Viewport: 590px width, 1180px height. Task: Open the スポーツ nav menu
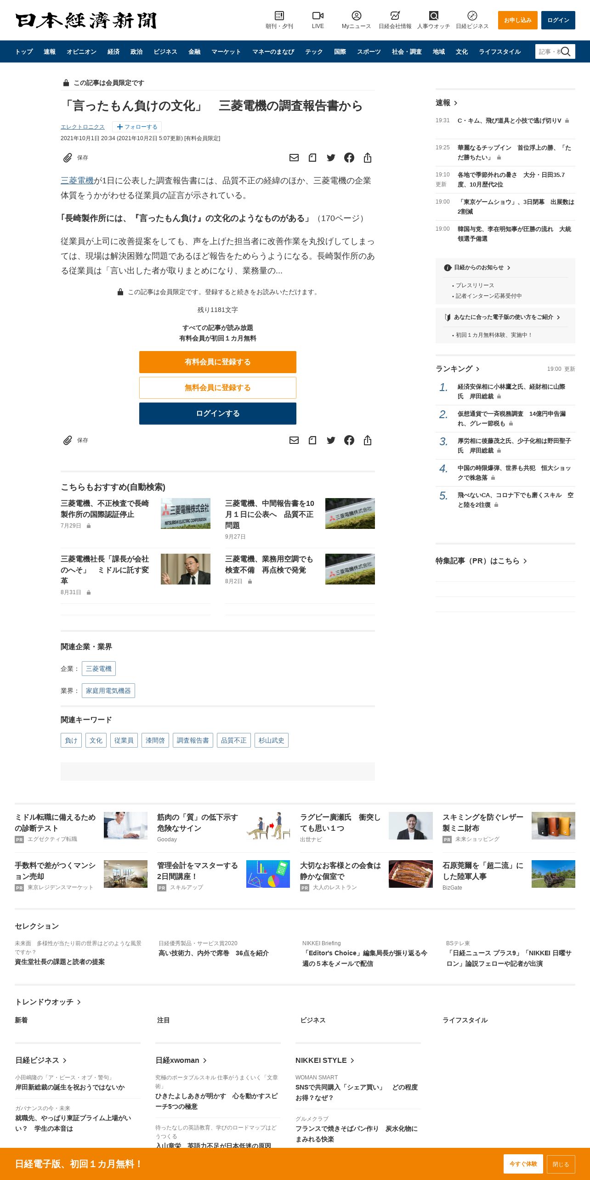[369, 51]
